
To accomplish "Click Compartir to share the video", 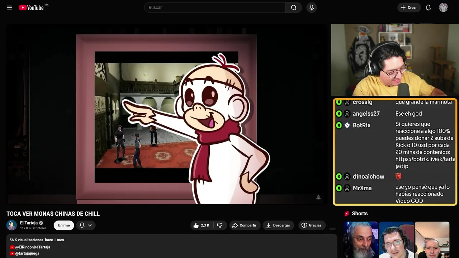I will coord(245,225).
